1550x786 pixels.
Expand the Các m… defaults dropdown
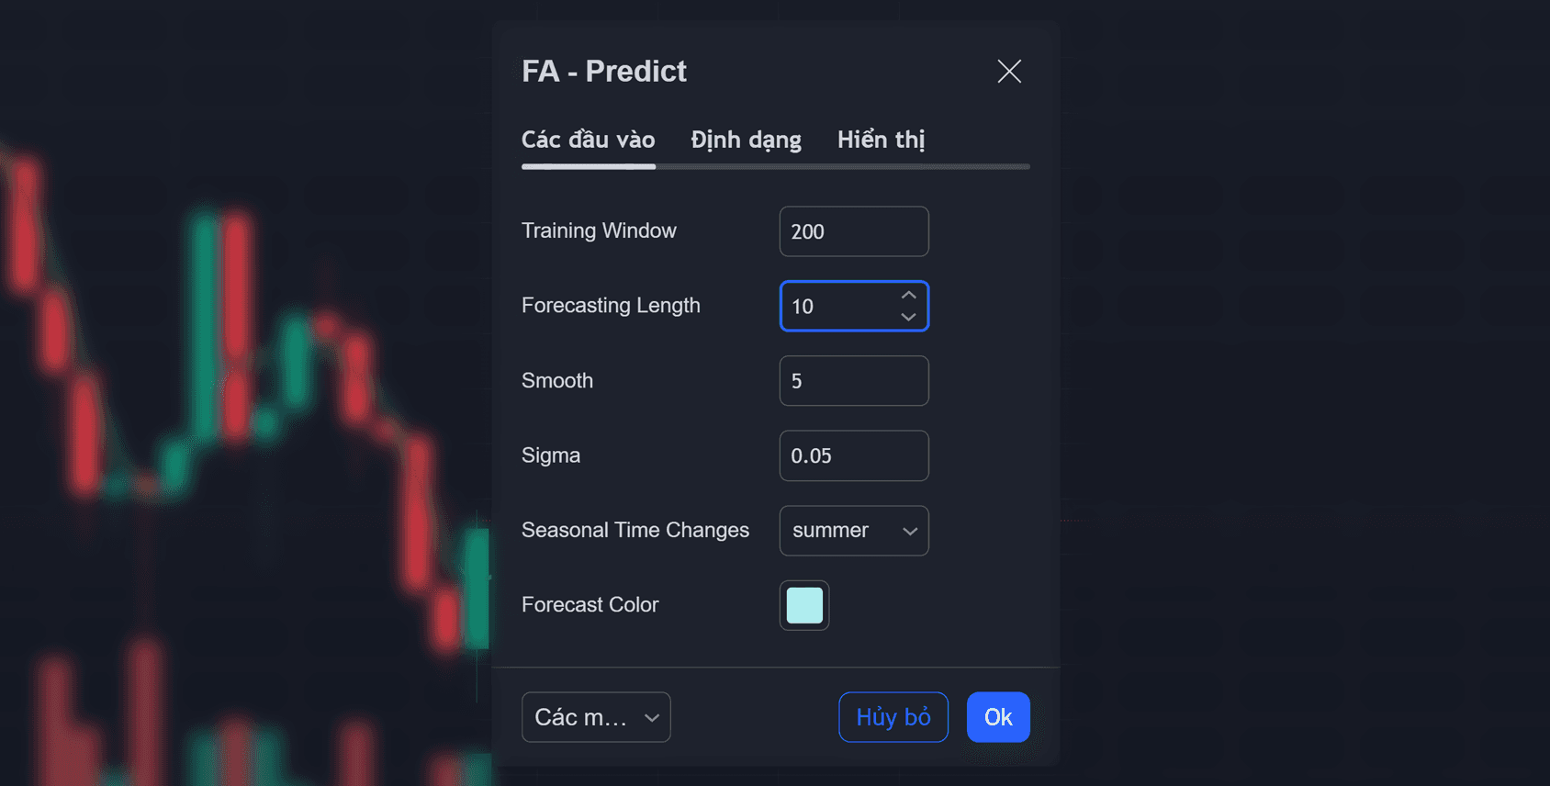point(596,717)
